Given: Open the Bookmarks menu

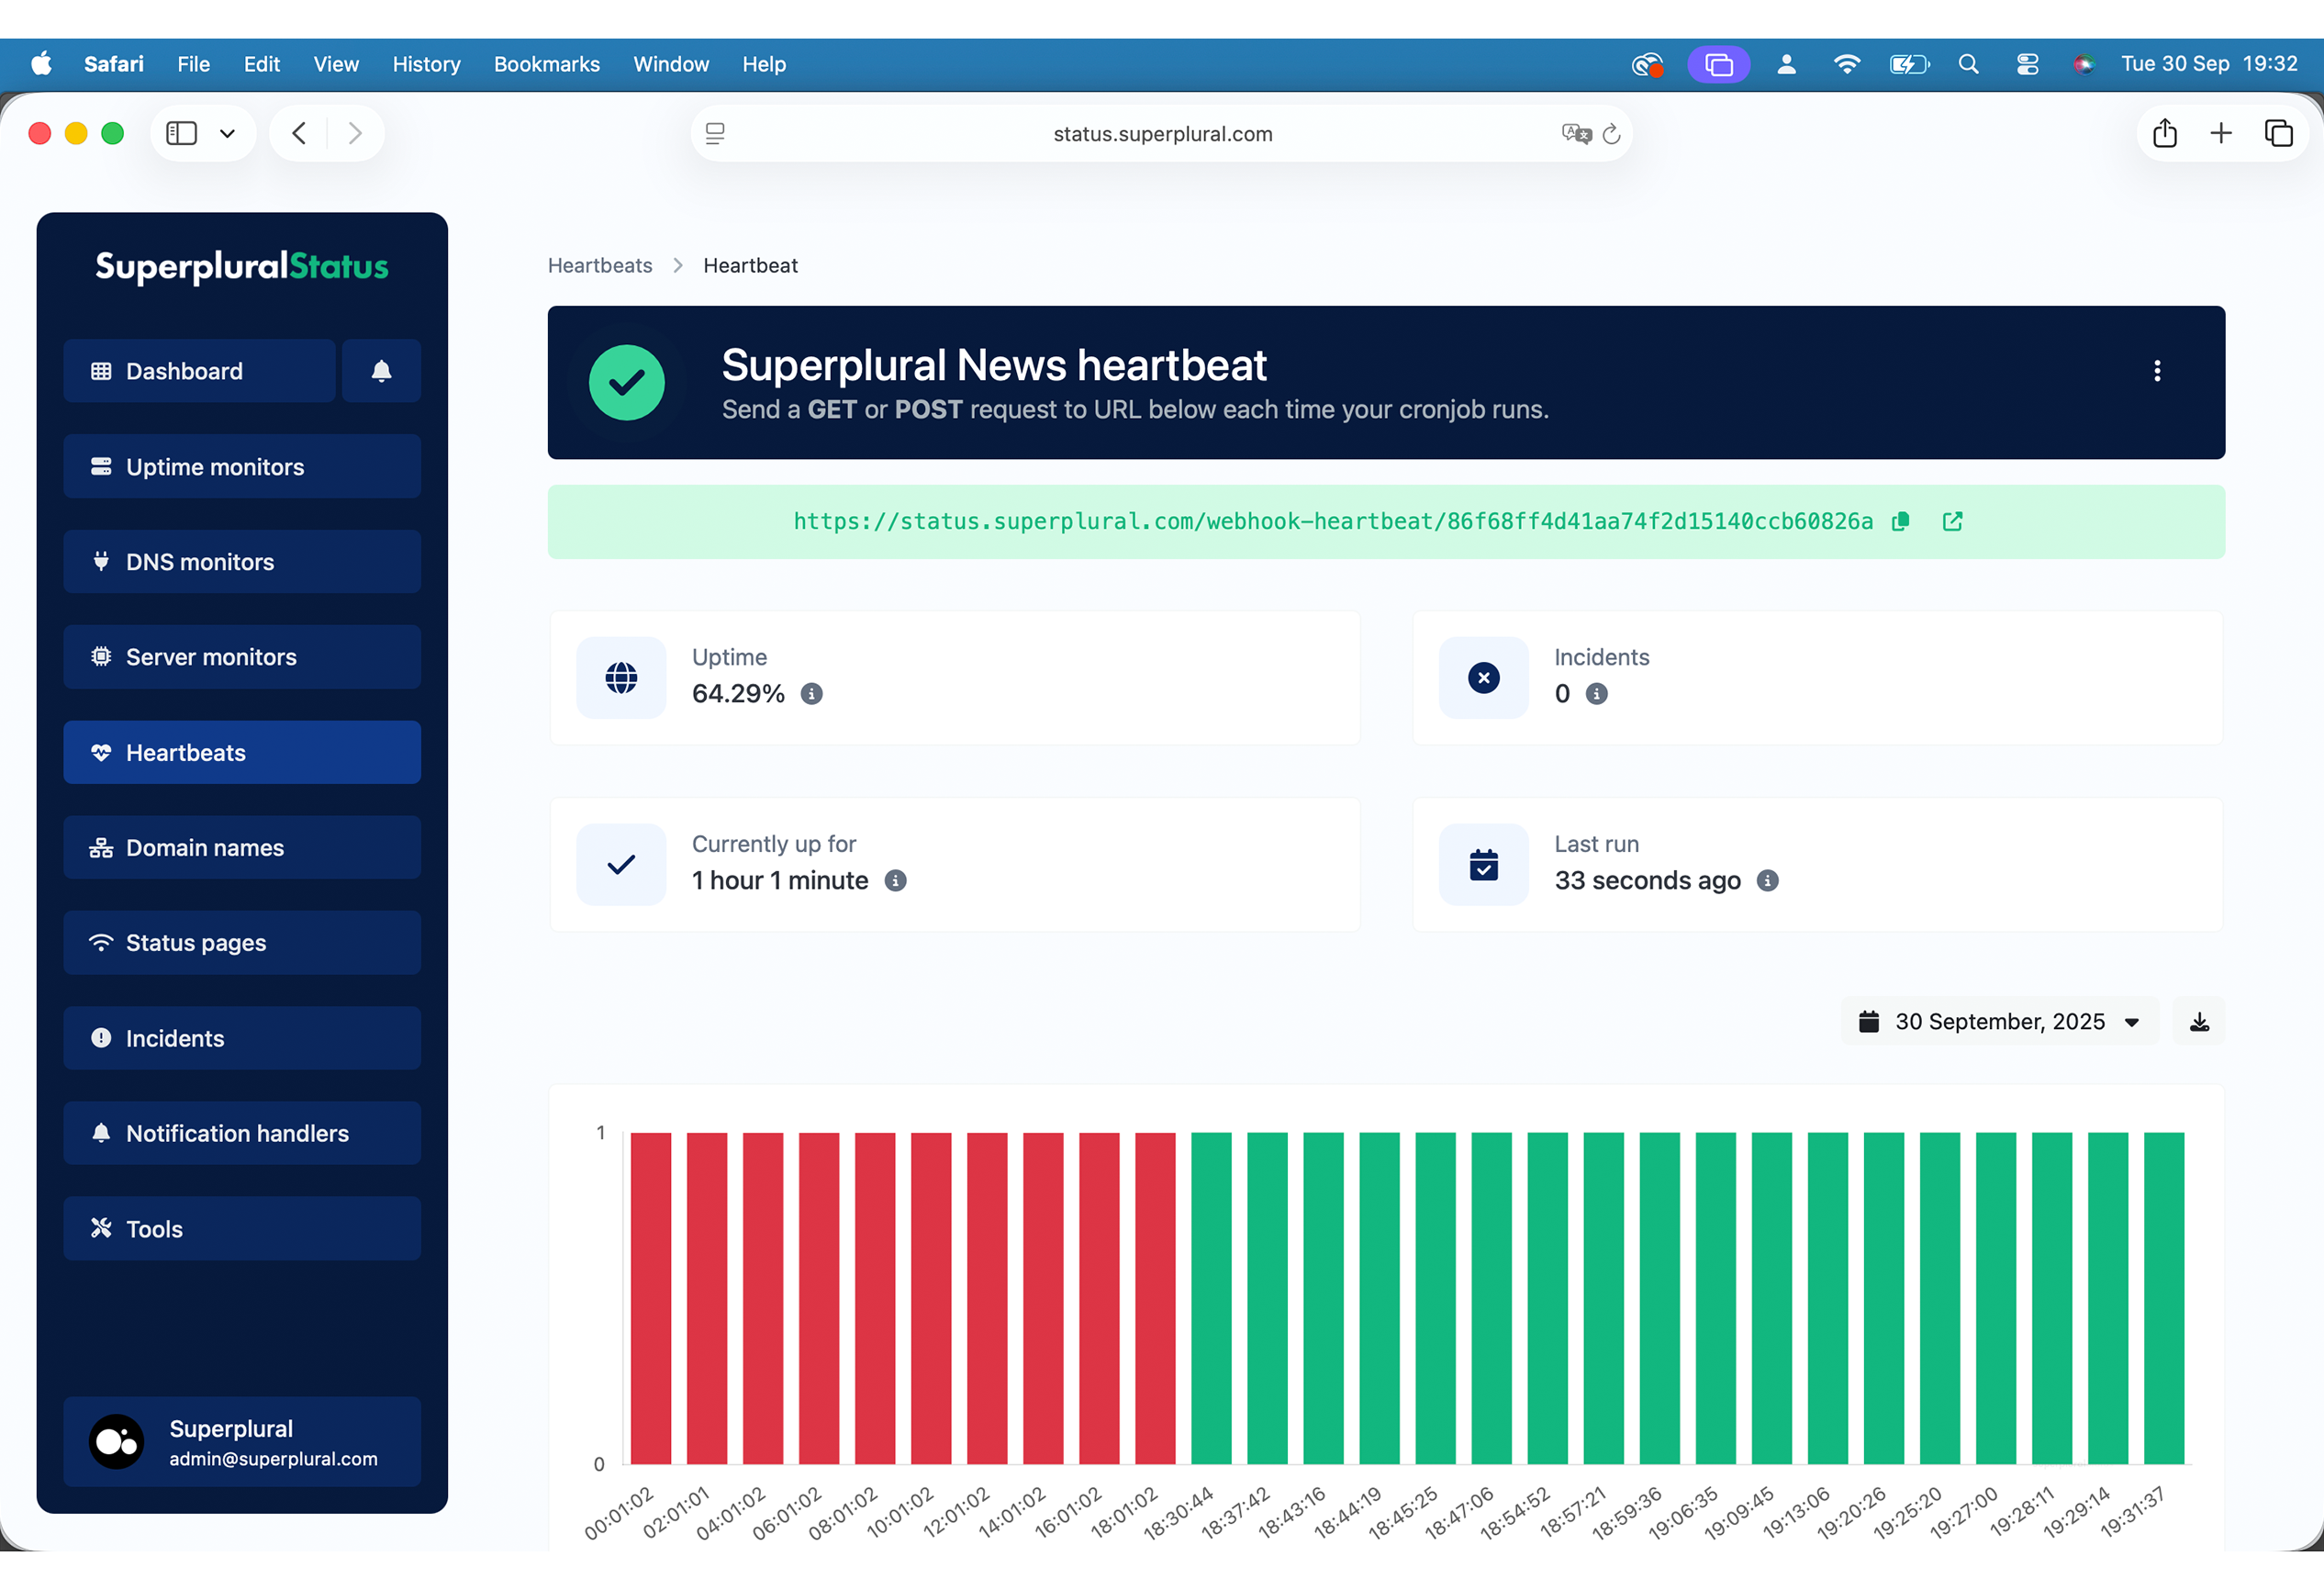Looking at the screenshot, I should (x=546, y=64).
